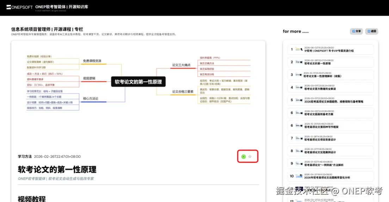This screenshot has height=202, width=389.
Task: Click mind map leaf 免费长视频（经验分享）
Action: pyautogui.click(x=39, y=57)
